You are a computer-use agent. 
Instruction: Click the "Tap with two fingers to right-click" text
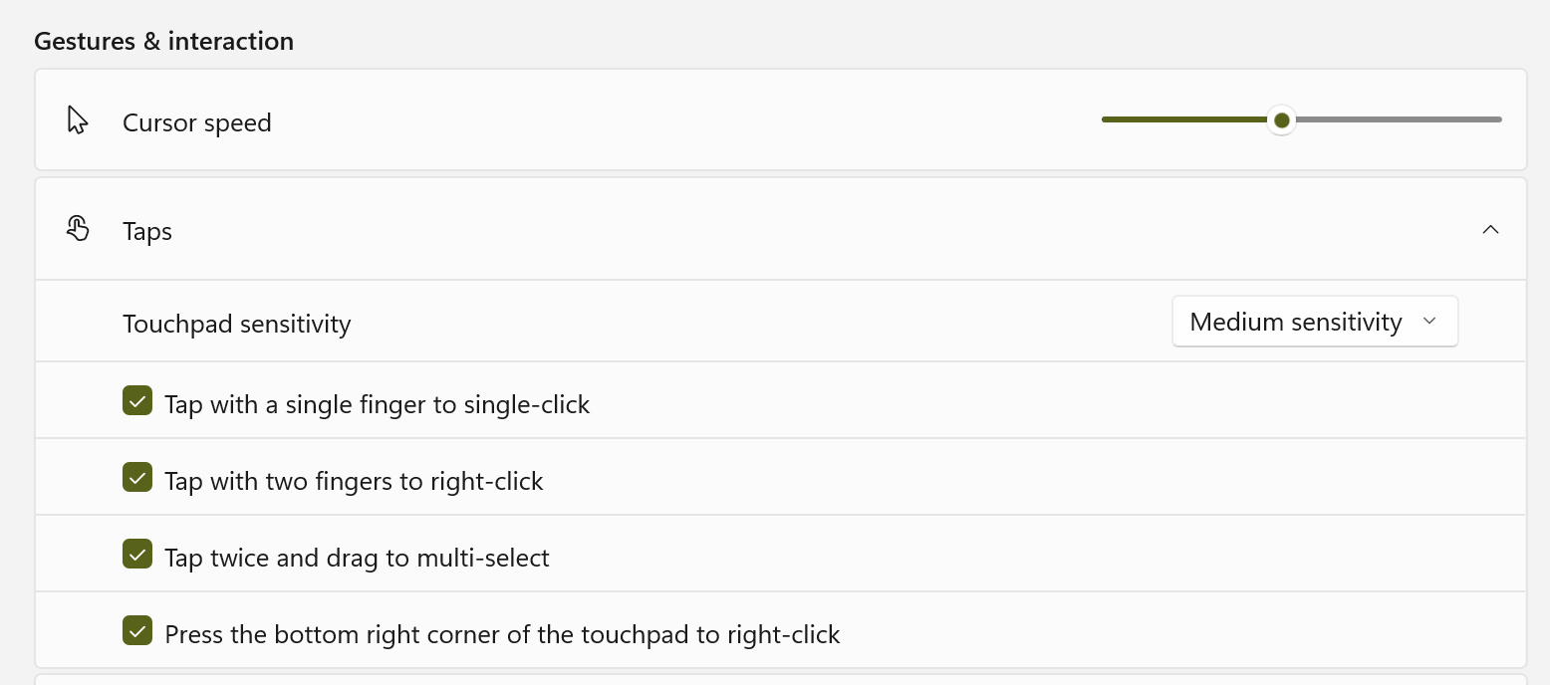(354, 482)
